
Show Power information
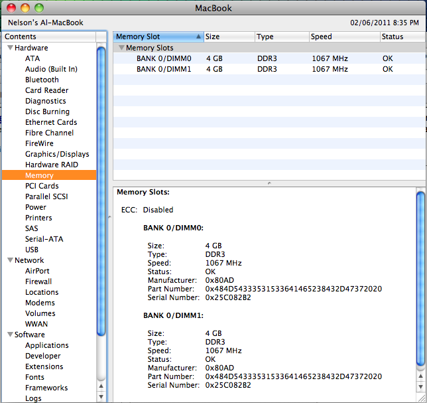(x=36, y=207)
